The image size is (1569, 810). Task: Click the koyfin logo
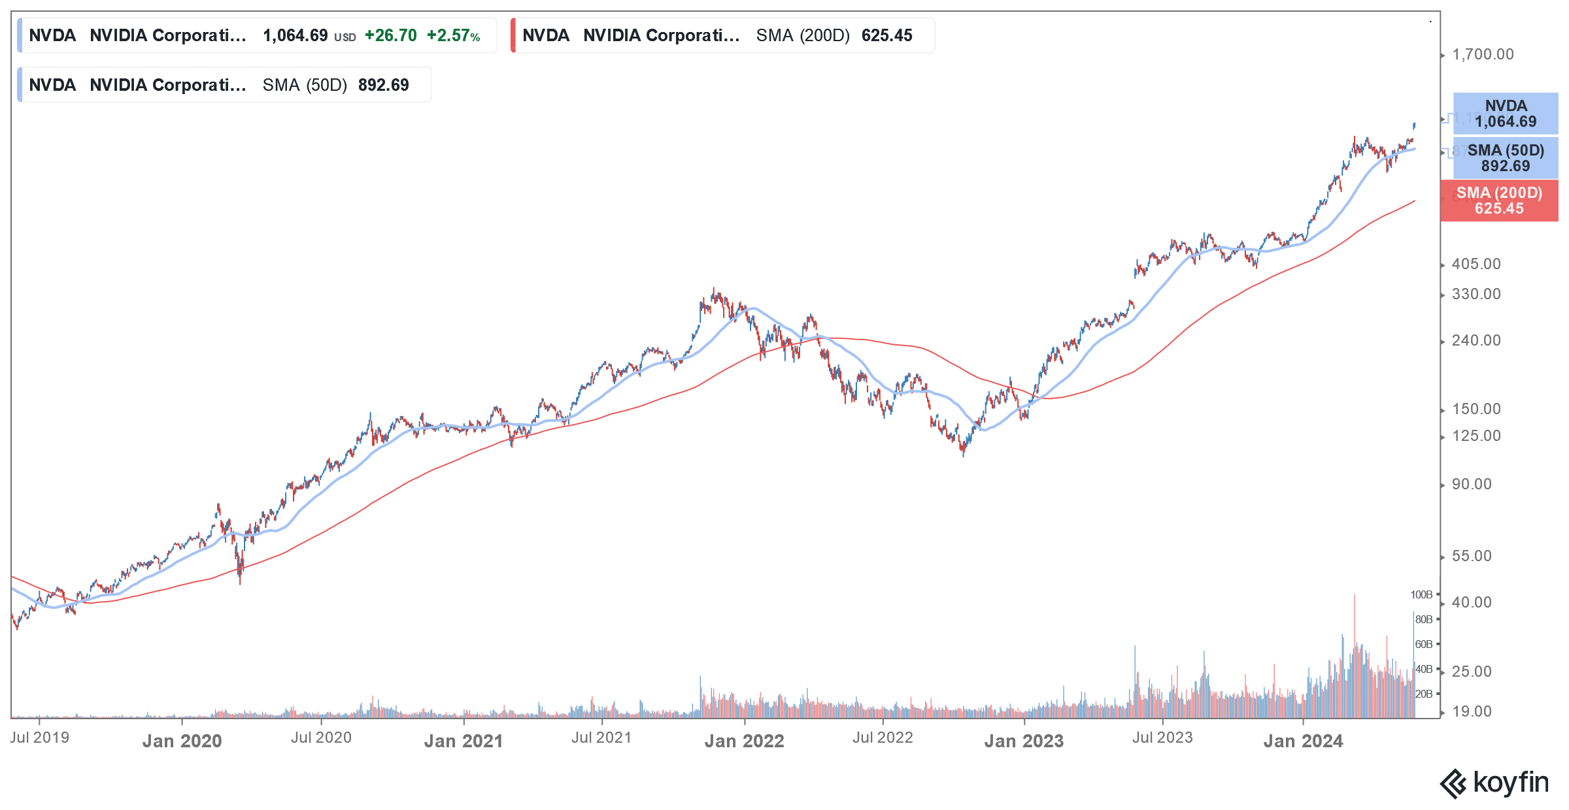pos(1494,783)
